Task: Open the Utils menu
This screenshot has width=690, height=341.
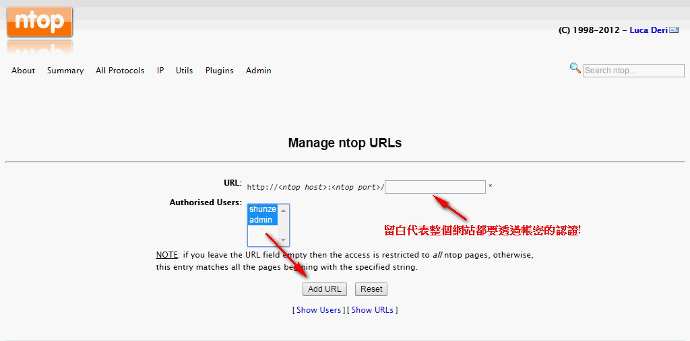Action: click(x=185, y=71)
